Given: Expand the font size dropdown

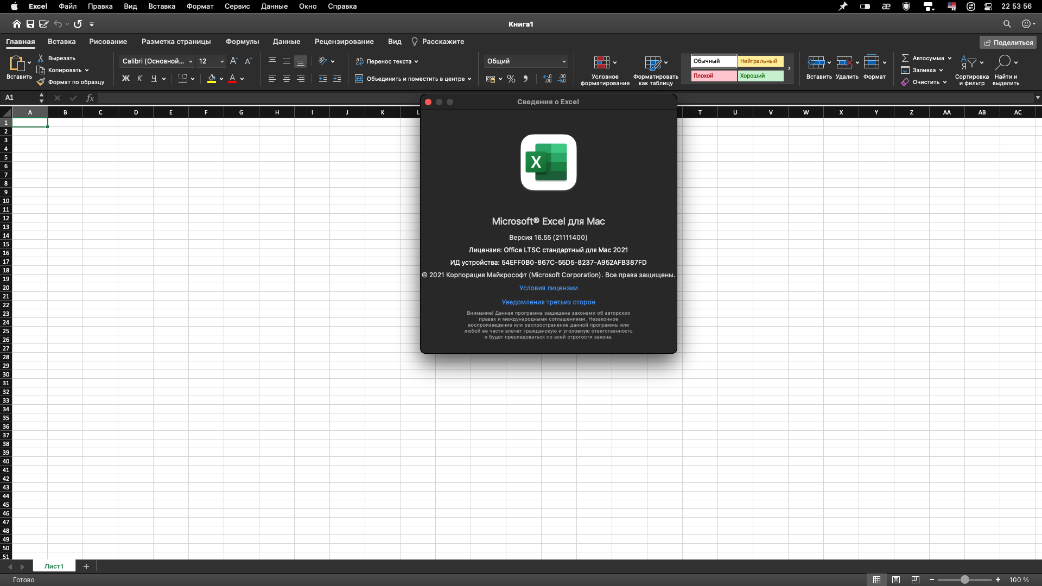Looking at the screenshot, I should [222, 61].
